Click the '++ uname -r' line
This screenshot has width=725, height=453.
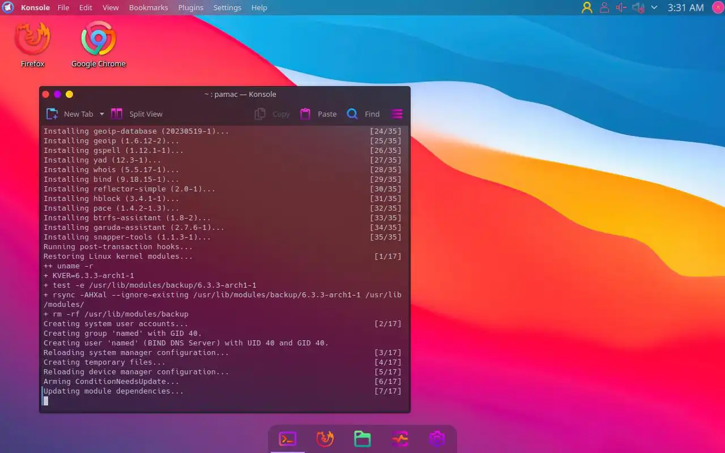[x=69, y=266]
